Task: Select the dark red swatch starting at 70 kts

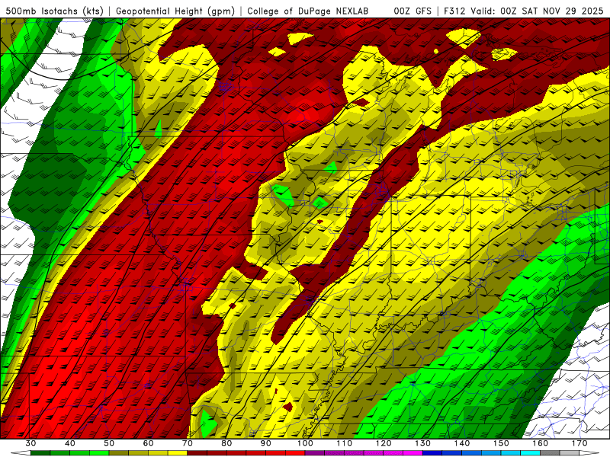Action: (x=197, y=453)
